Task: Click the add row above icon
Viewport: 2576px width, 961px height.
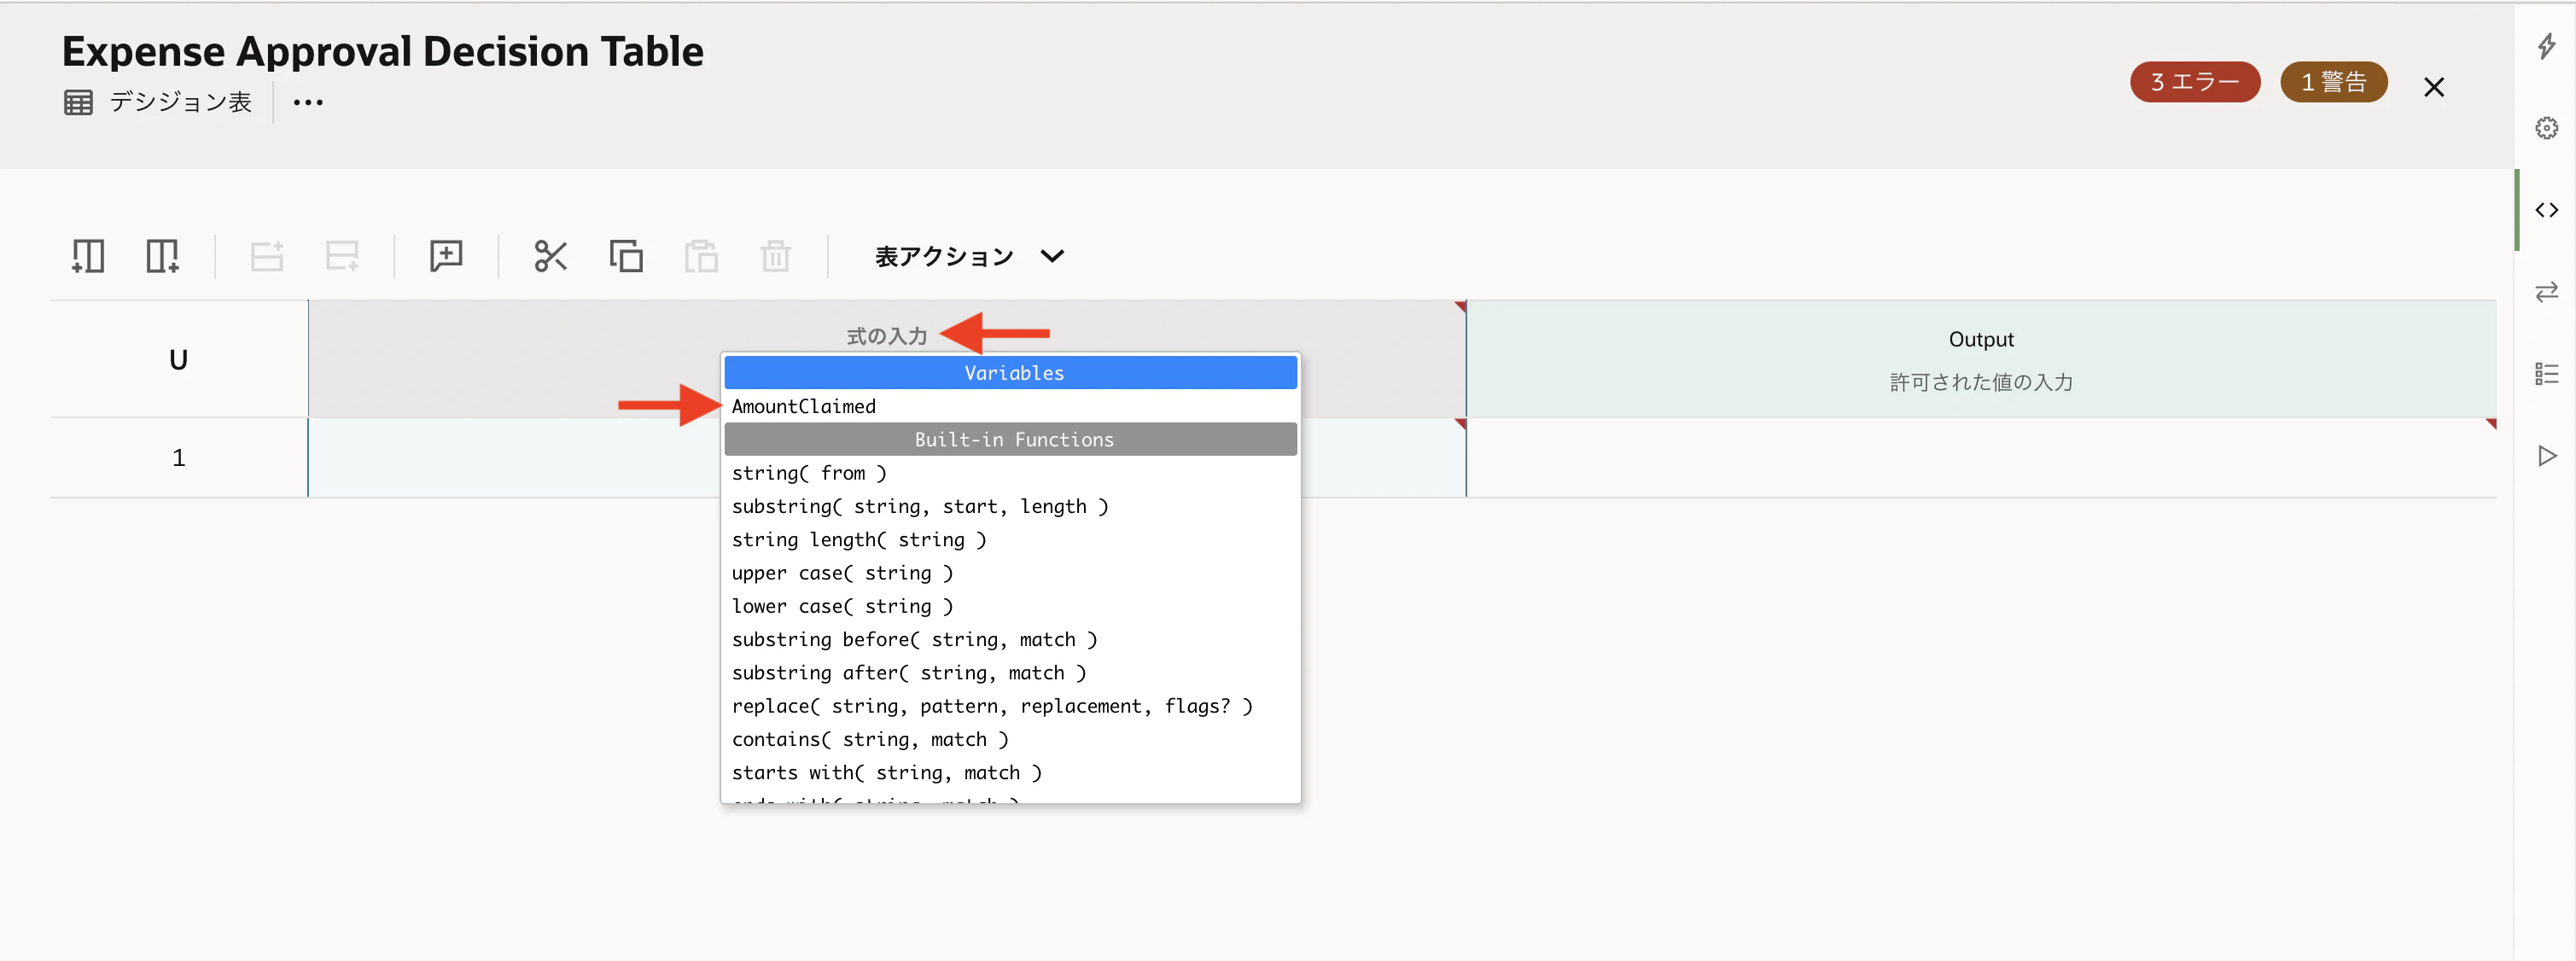Action: click(x=266, y=256)
